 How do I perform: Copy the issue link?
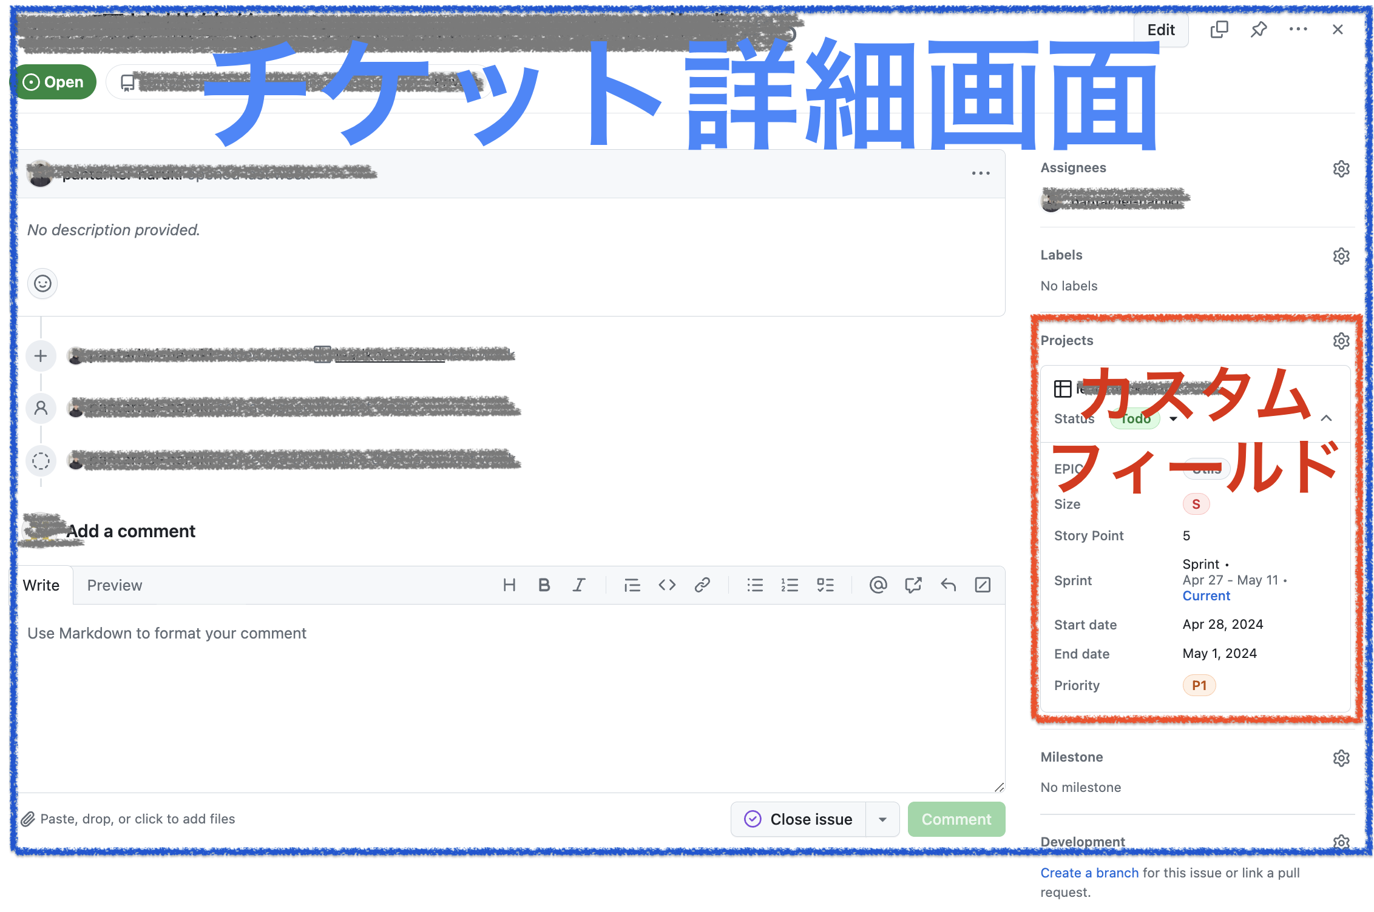[x=1219, y=29]
